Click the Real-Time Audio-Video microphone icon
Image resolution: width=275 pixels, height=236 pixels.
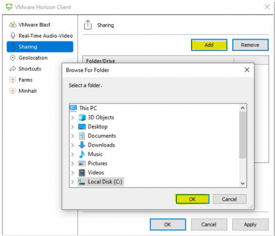pos(13,36)
